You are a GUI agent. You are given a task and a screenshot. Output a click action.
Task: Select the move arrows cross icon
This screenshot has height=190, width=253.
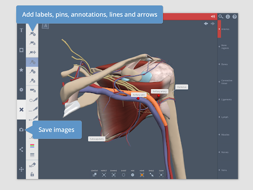click(x=21, y=169)
